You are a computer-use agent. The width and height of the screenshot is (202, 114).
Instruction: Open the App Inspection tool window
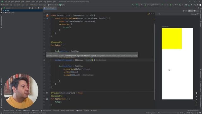[x=46, y=111]
